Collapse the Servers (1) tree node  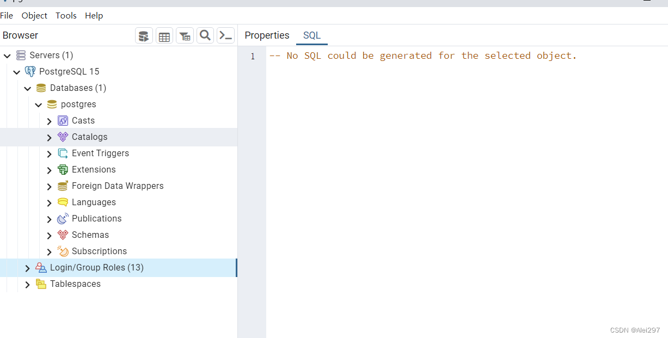tap(7, 56)
